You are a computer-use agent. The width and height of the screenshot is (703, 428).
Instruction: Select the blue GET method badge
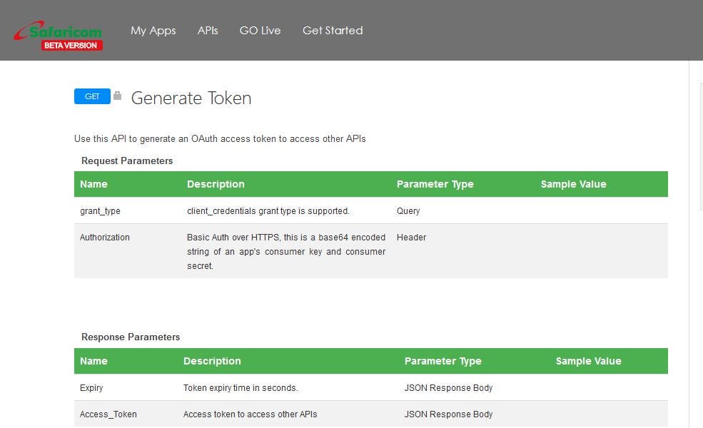(x=91, y=96)
